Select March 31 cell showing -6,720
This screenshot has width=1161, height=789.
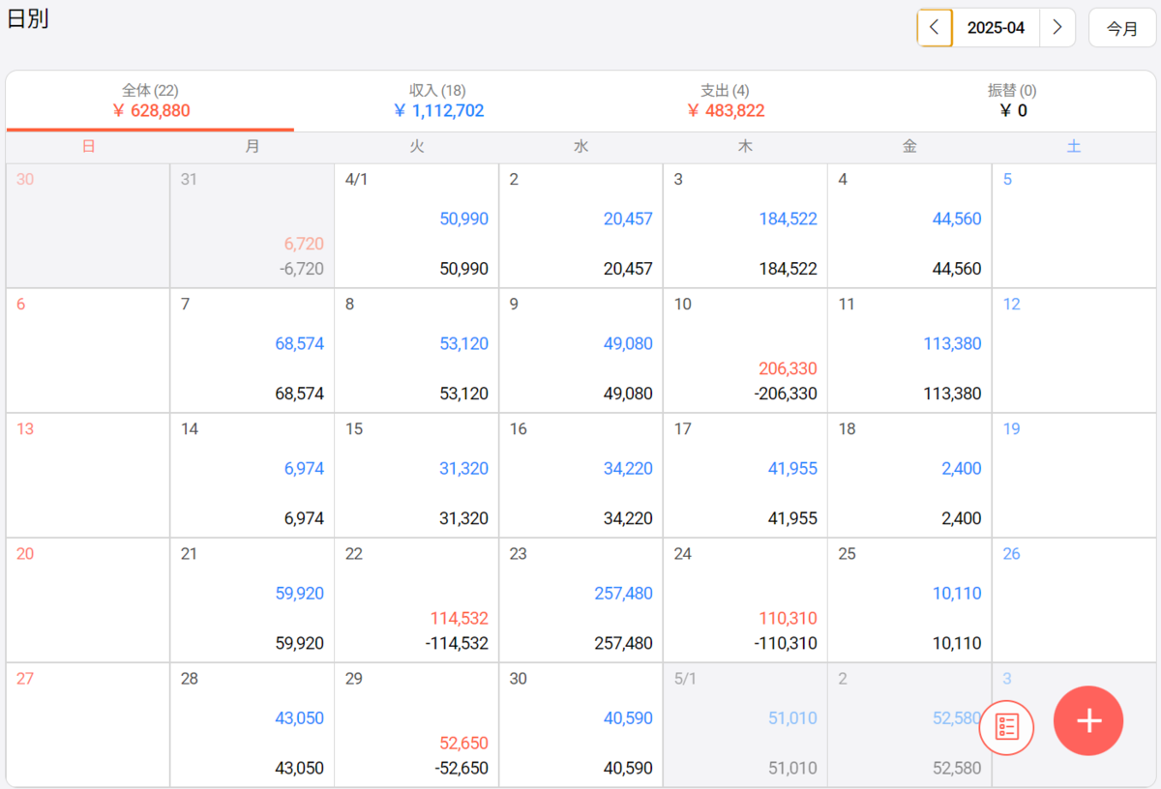[x=253, y=225]
